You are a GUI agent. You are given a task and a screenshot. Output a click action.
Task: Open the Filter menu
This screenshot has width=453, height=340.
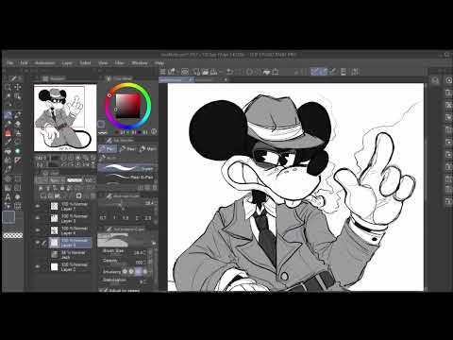tap(120, 63)
